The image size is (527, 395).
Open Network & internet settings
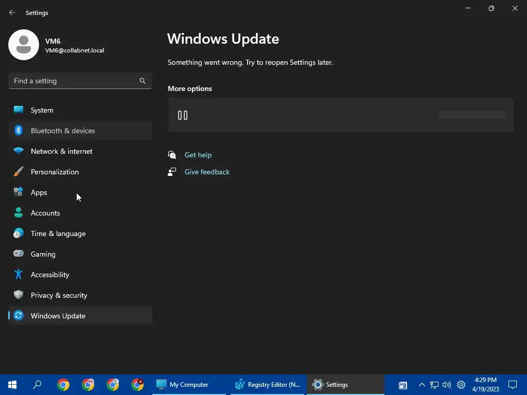pyautogui.click(x=80, y=151)
